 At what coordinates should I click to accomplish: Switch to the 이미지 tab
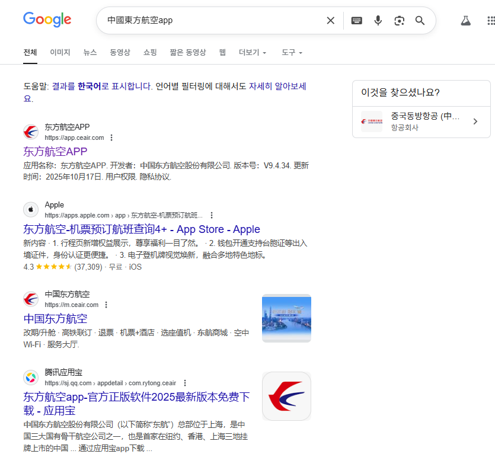[x=60, y=52]
